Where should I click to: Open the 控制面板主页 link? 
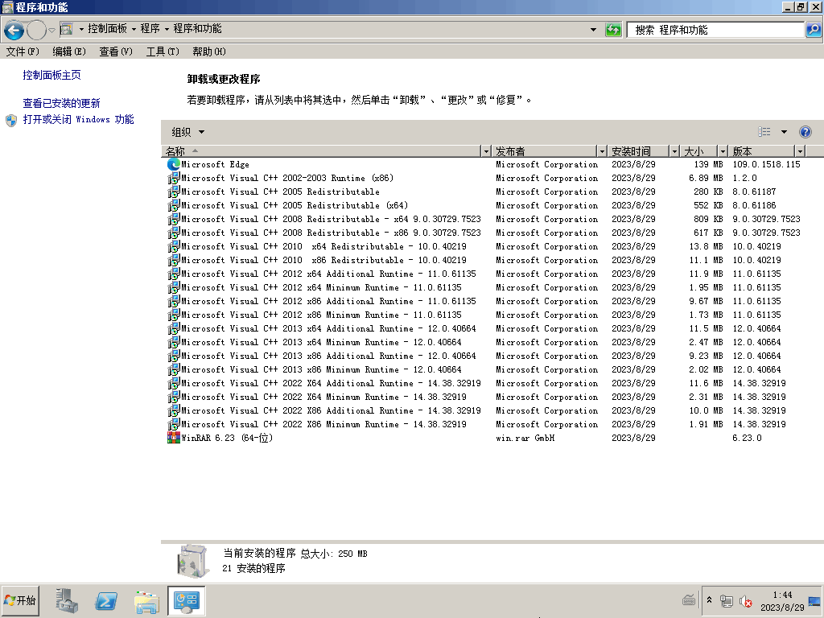click(51, 75)
